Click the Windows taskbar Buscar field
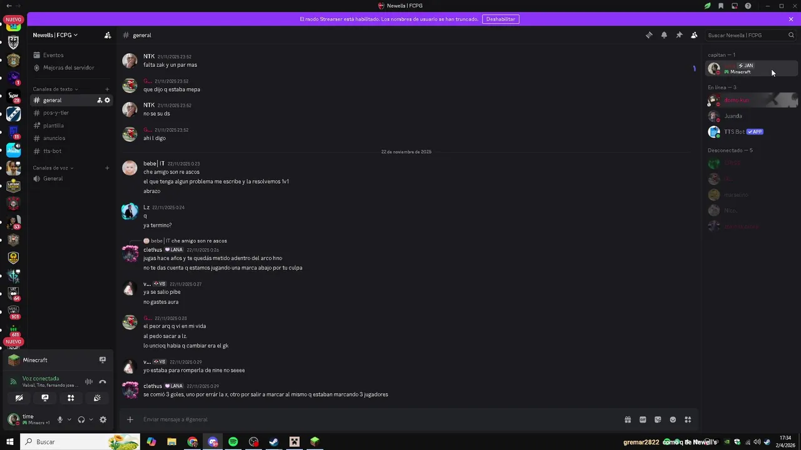 (80, 442)
